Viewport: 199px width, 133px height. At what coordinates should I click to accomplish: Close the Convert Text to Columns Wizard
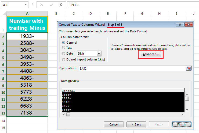pyautogui.click(x=189, y=25)
